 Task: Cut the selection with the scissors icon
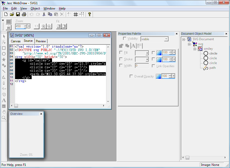[44, 14]
